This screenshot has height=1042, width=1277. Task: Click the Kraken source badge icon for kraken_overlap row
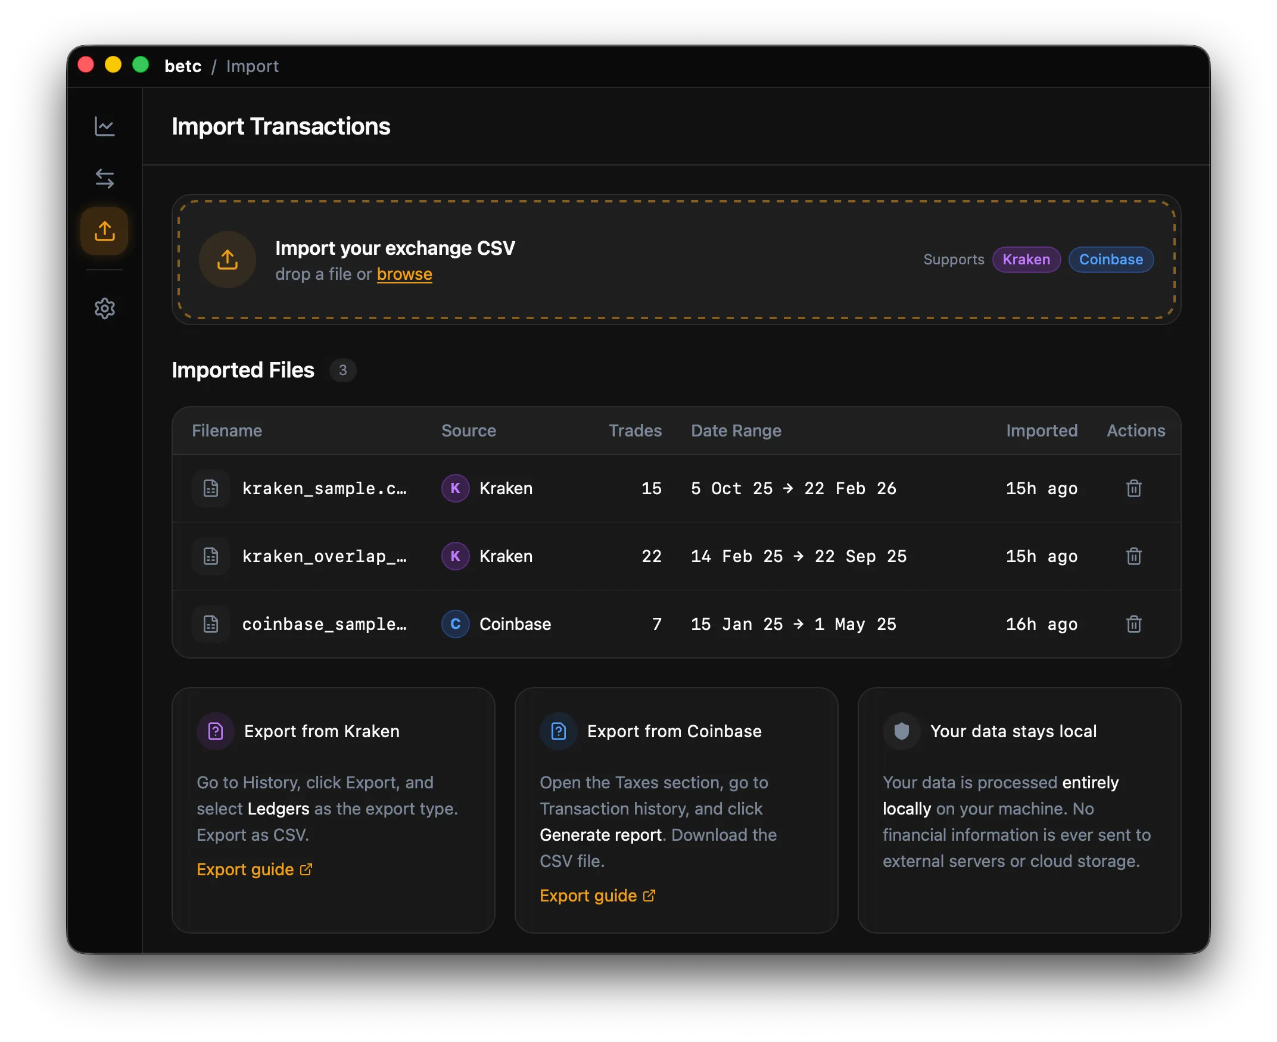click(x=455, y=556)
